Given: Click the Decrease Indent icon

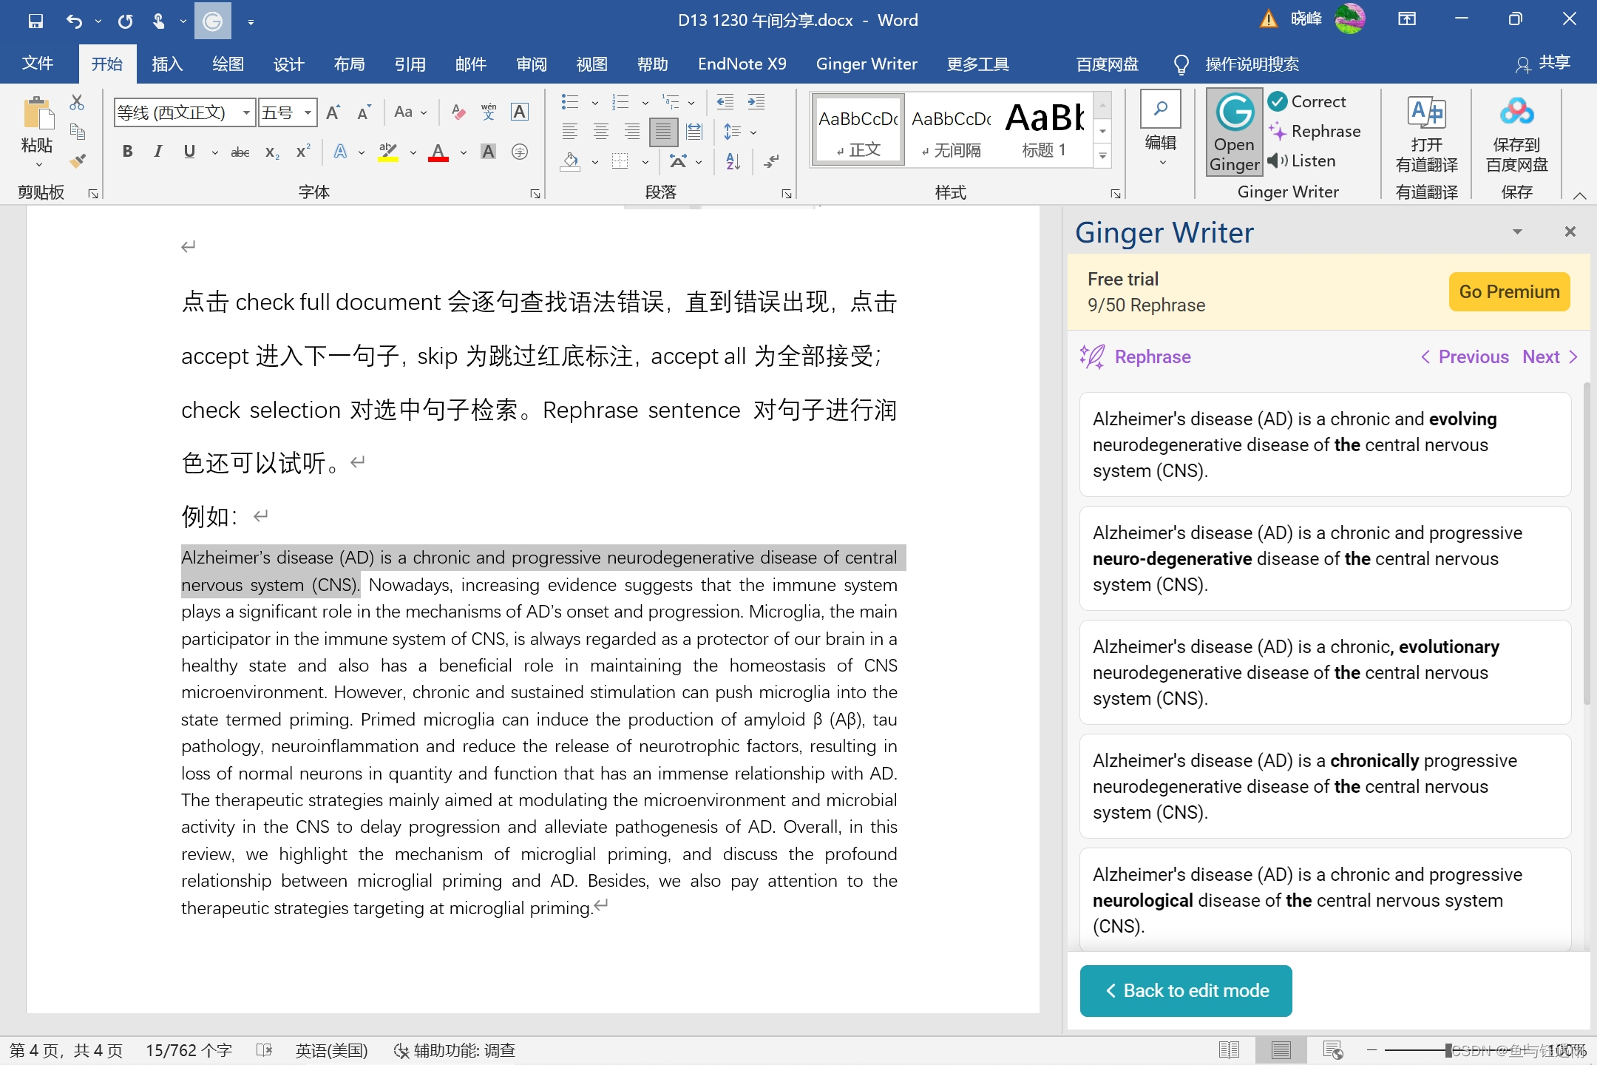Looking at the screenshot, I should 725,102.
